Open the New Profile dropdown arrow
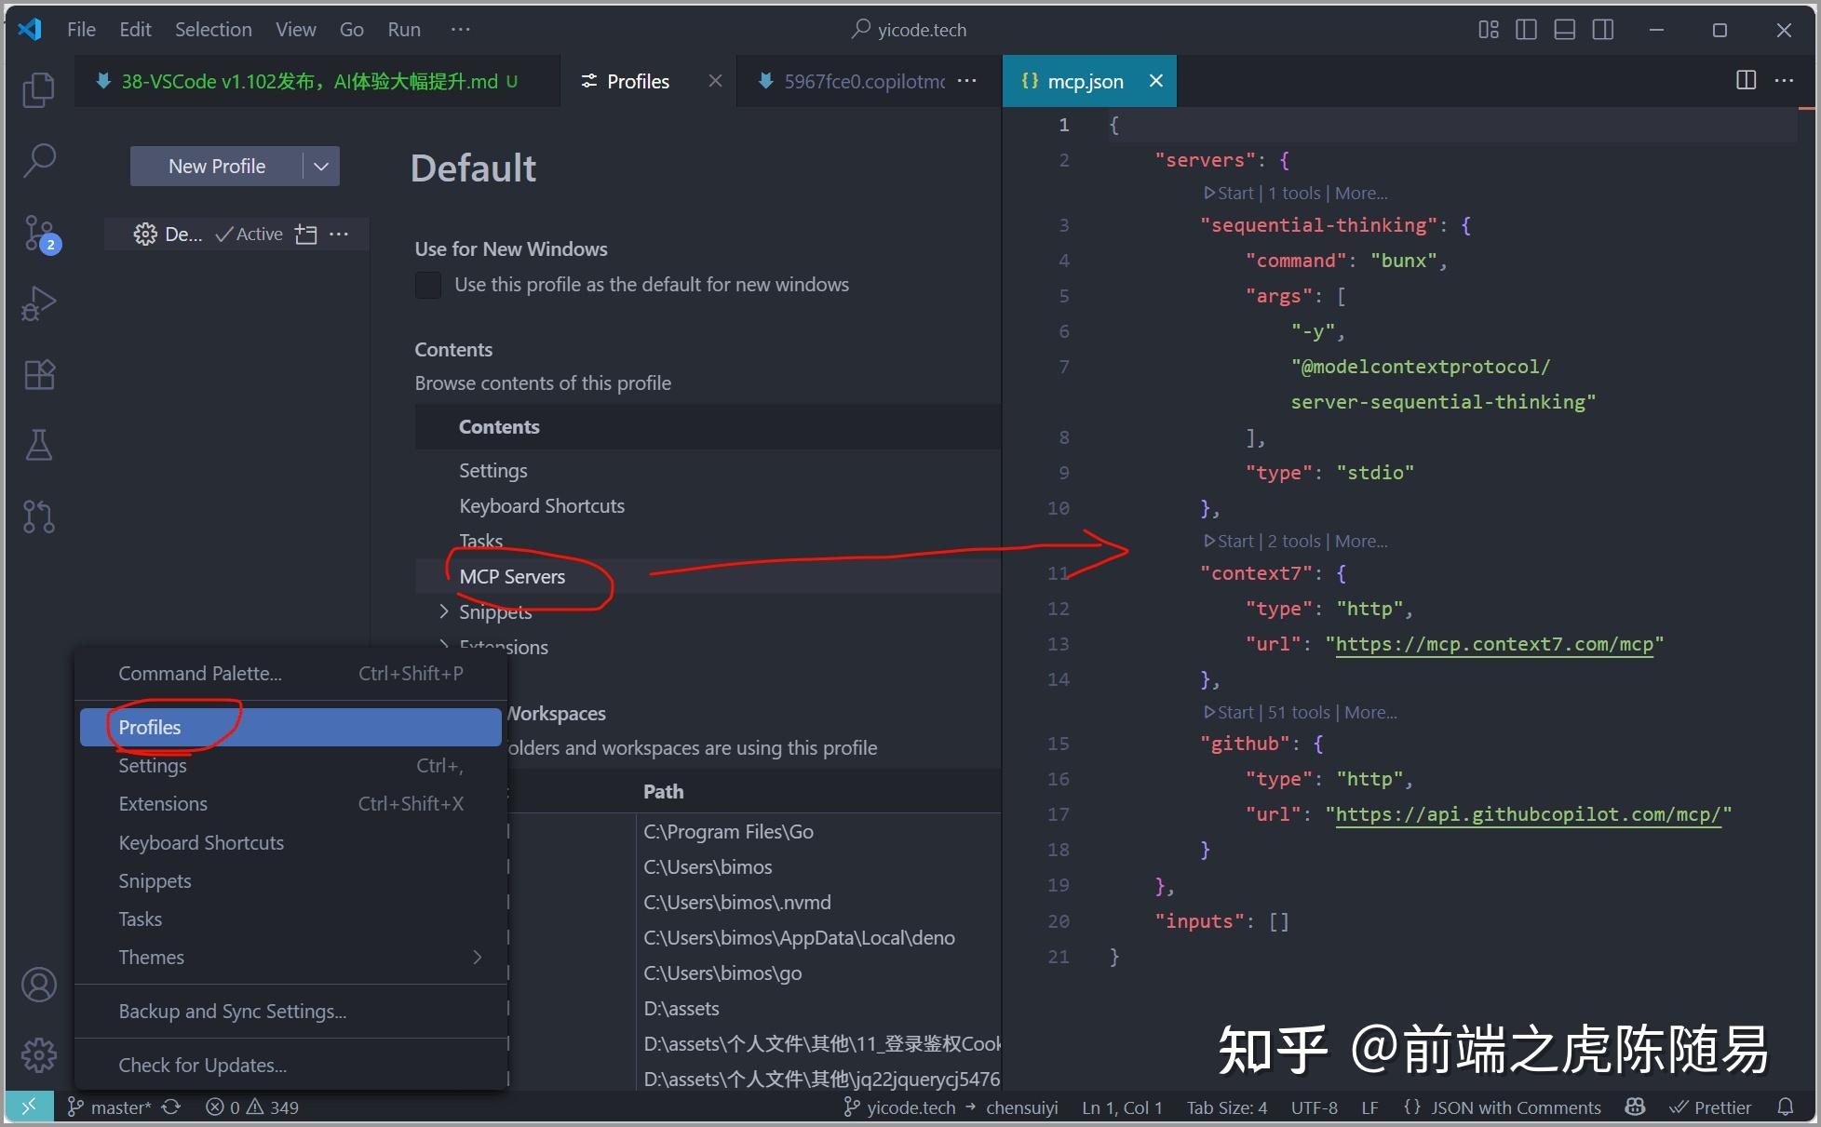Screen dimensions: 1821x1127 point(320,166)
